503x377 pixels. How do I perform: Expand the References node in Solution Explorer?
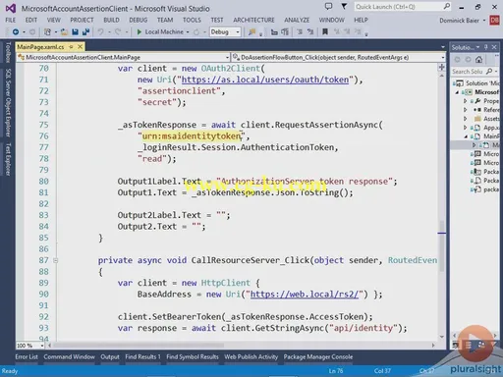click(465, 110)
